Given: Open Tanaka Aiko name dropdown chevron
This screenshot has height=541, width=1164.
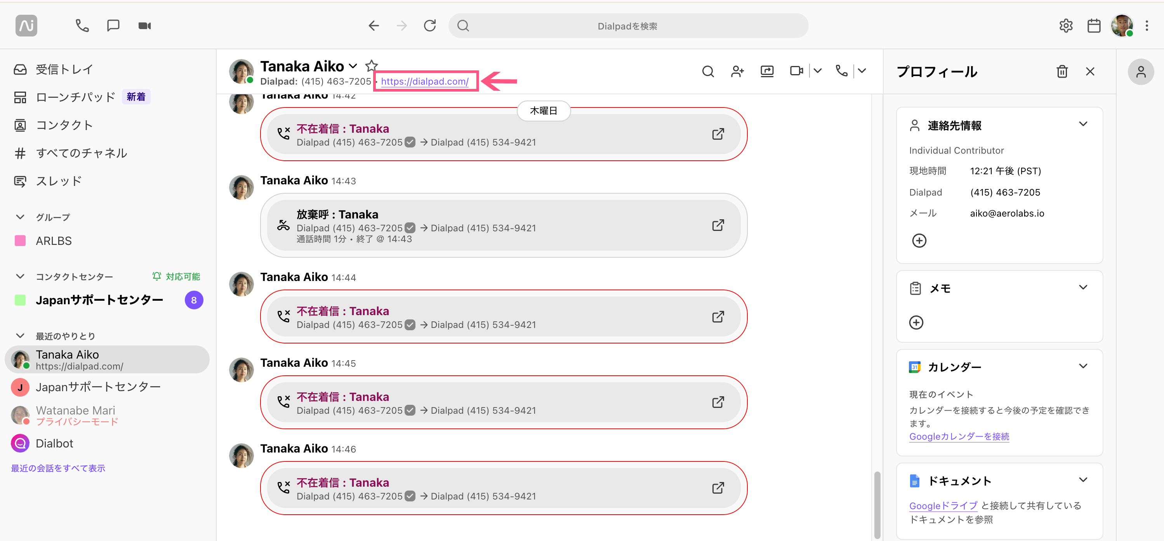Looking at the screenshot, I should coord(353,66).
